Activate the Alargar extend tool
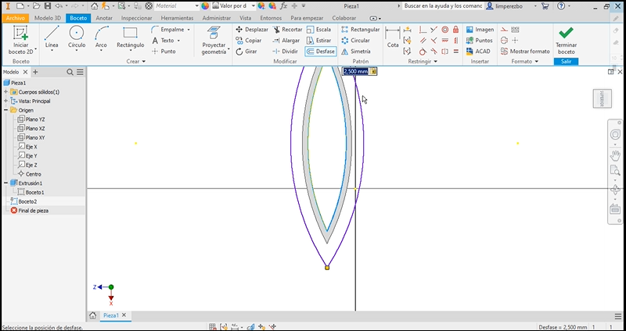The image size is (626, 331). pos(286,41)
